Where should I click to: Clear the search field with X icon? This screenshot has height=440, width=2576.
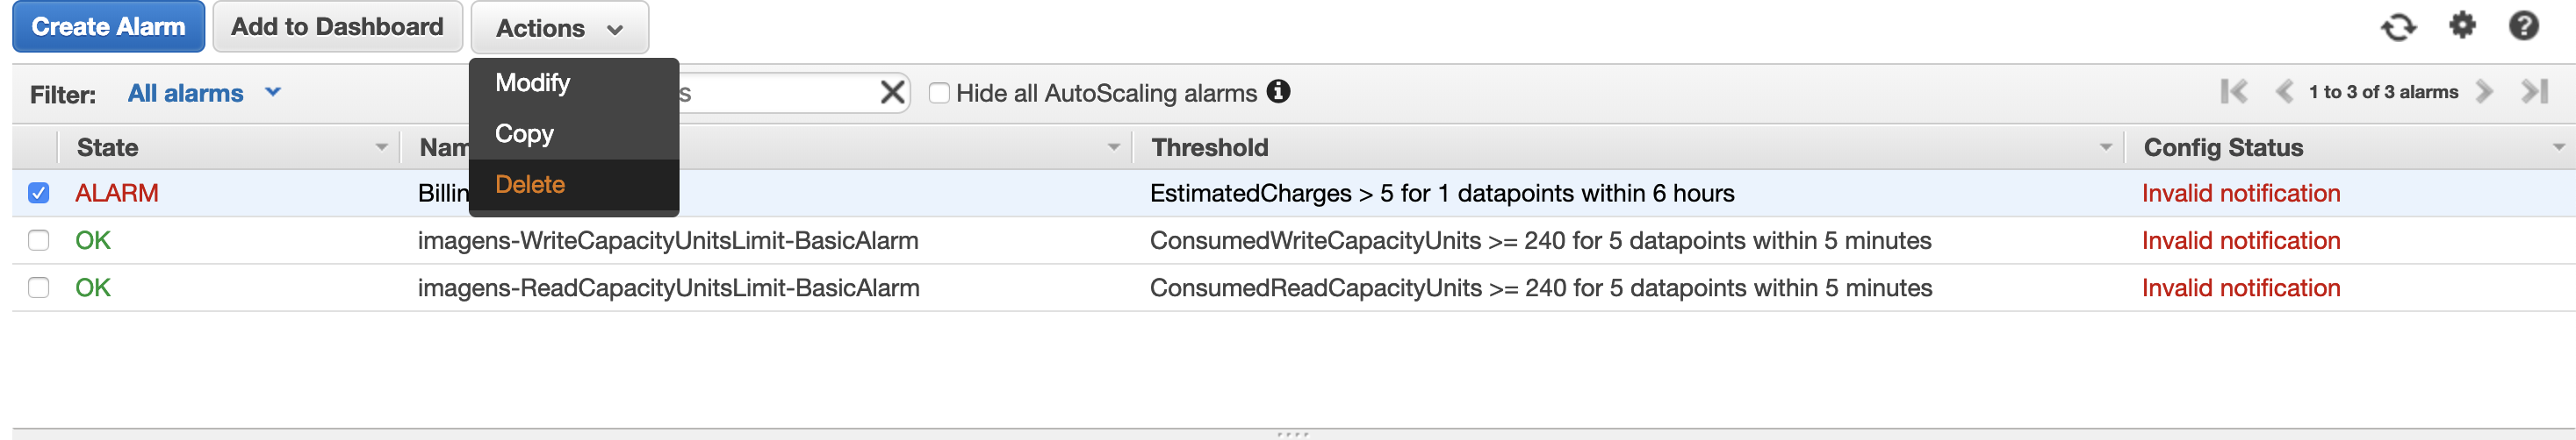(892, 93)
